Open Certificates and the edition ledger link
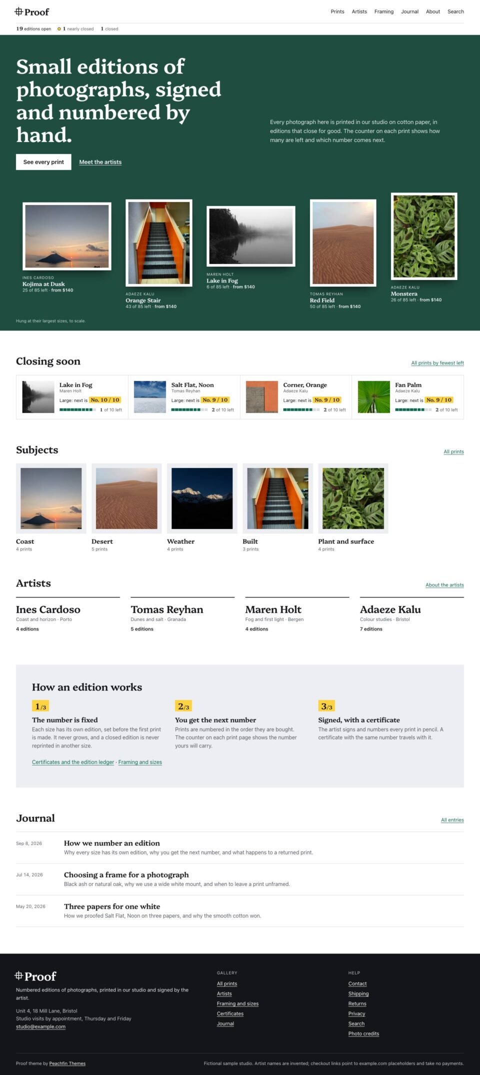This screenshot has height=1075, width=480. tap(73, 762)
